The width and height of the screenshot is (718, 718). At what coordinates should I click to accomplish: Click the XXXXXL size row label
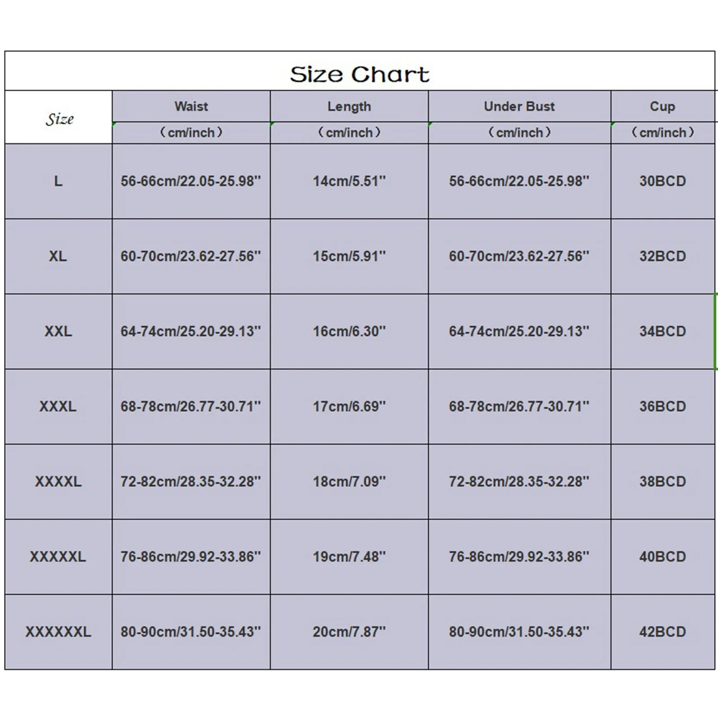pos(58,557)
